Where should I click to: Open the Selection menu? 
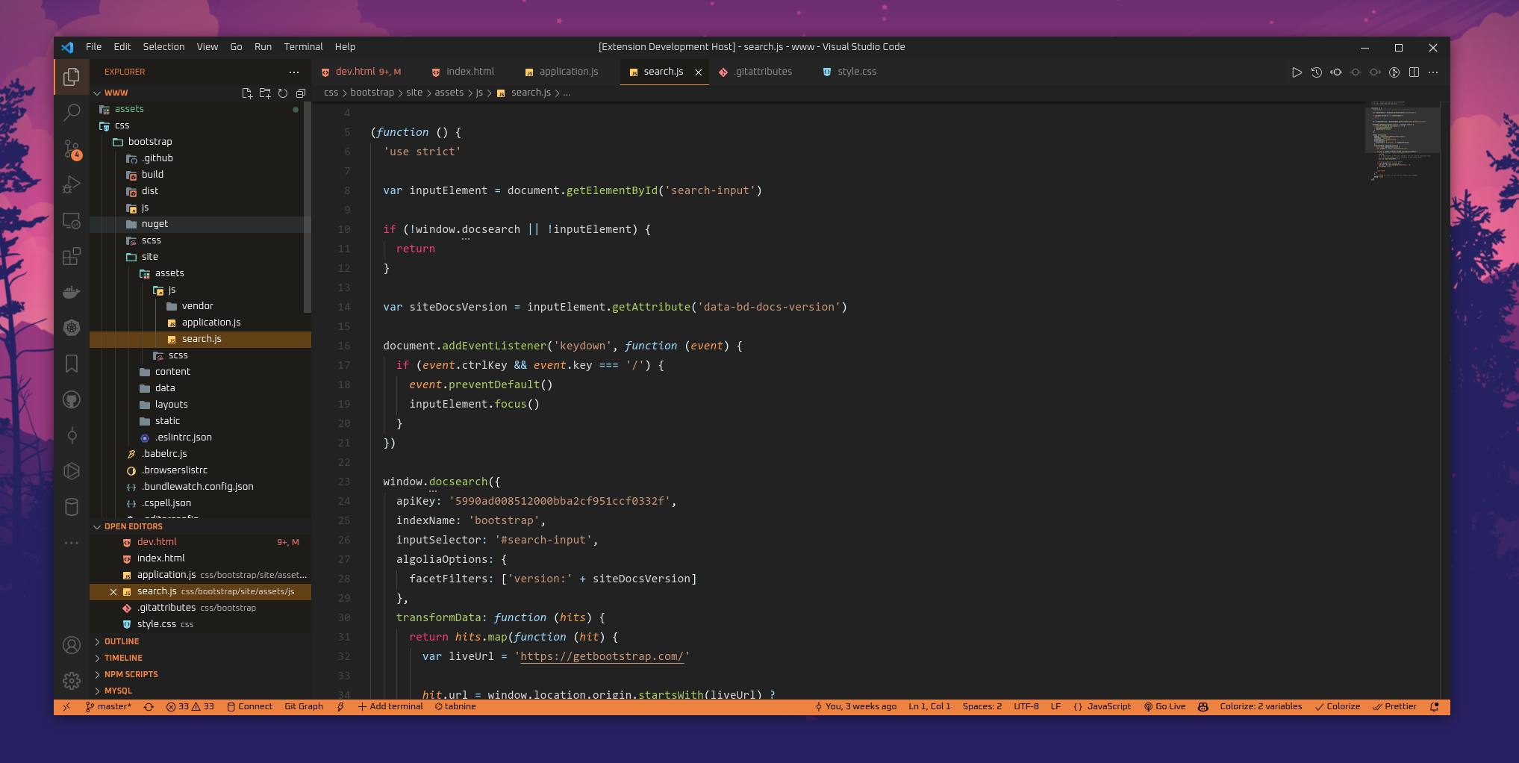click(x=163, y=47)
